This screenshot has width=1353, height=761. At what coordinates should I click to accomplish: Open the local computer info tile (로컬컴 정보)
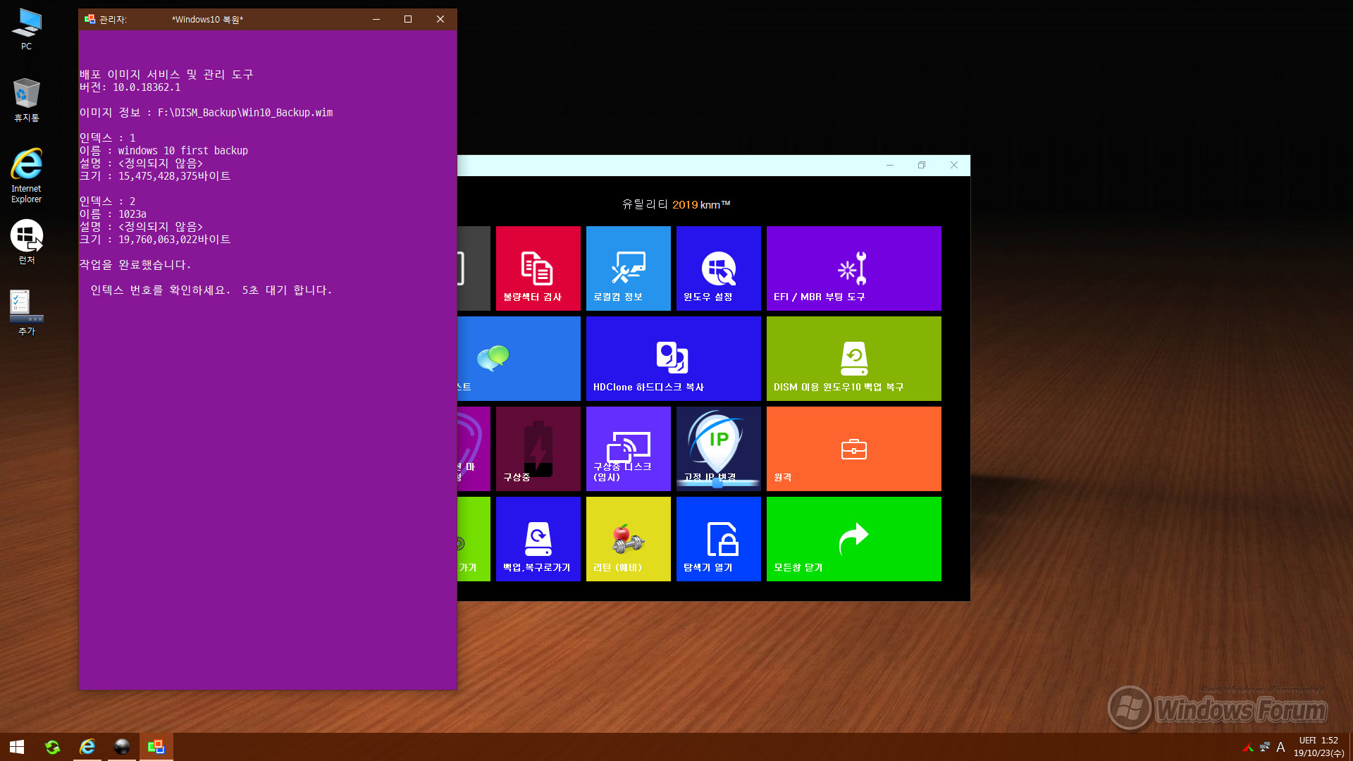pos(628,268)
